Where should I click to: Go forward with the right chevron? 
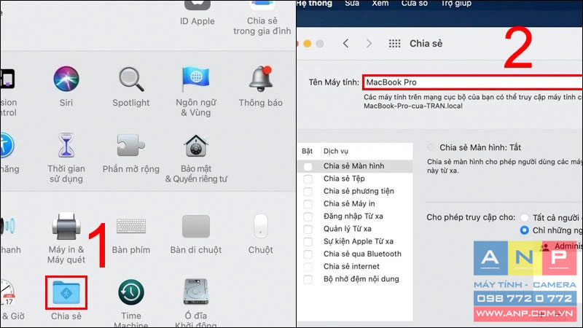(x=369, y=44)
